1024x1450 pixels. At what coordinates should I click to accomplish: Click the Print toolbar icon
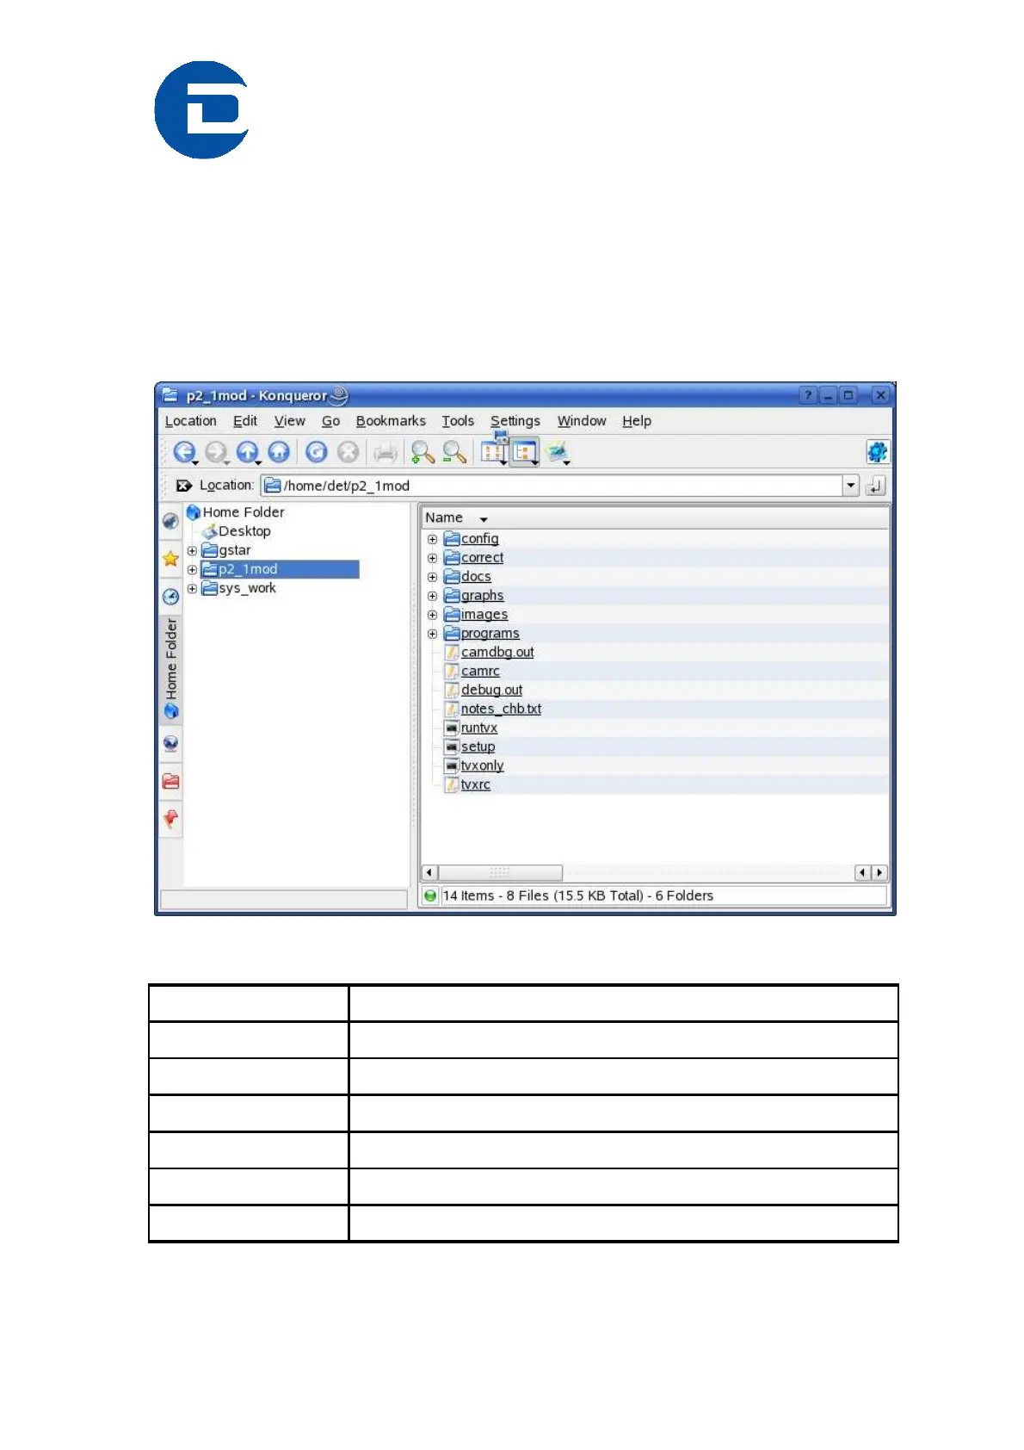pyautogui.click(x=386, y=452)
